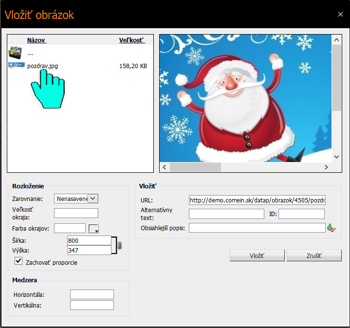Open the border color picker dropdown
350x328 pixels.
click(x=93, y=228)
